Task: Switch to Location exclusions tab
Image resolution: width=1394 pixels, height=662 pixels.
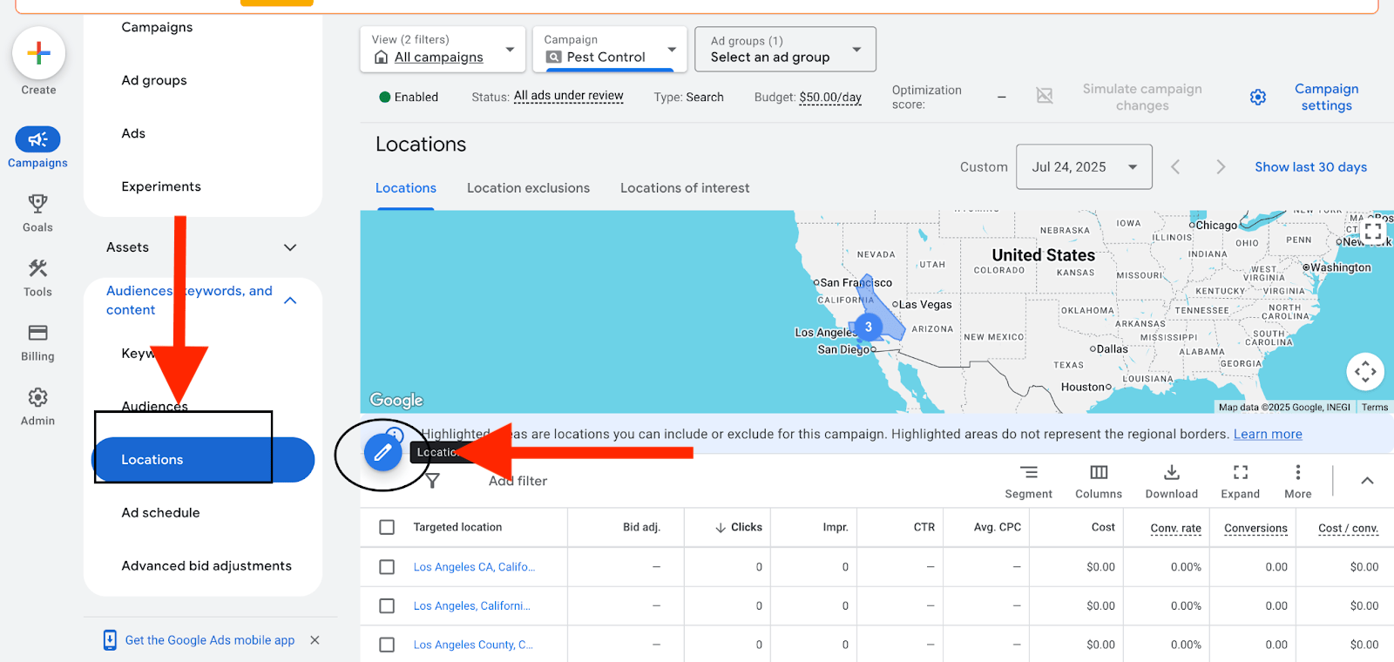Action: (528, 188)
